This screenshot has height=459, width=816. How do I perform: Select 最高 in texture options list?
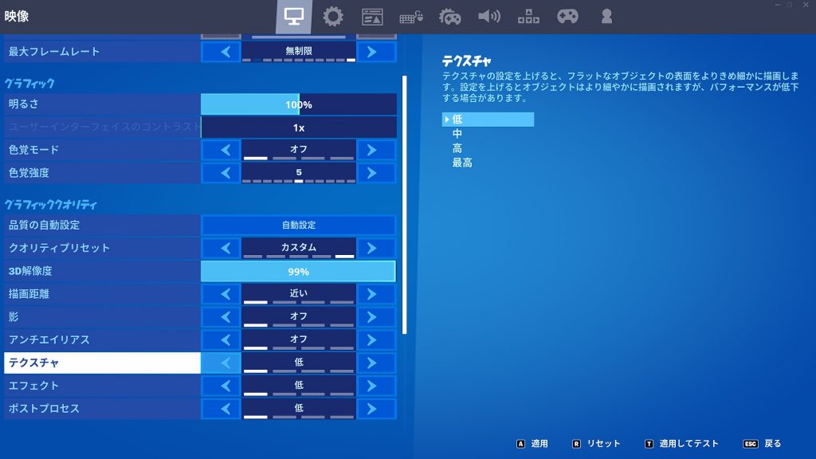462,163
